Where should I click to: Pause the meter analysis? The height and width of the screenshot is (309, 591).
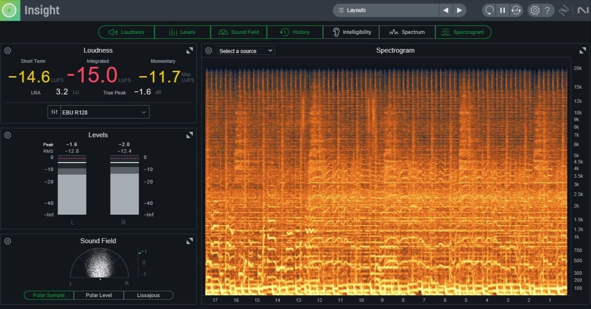pos(503,10)
